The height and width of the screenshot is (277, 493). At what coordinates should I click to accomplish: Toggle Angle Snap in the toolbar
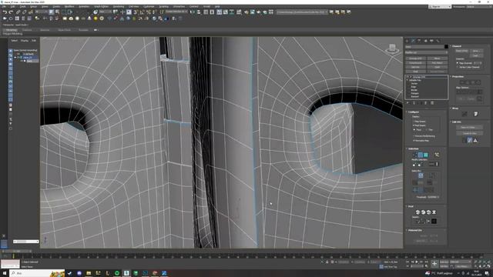tap(142, 12)
